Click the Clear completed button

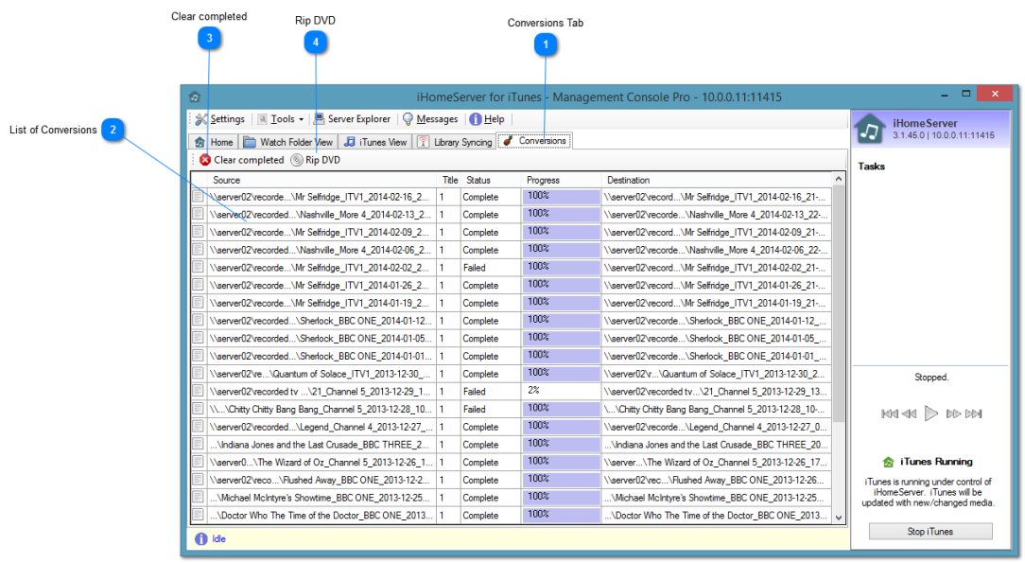[242, 160]
